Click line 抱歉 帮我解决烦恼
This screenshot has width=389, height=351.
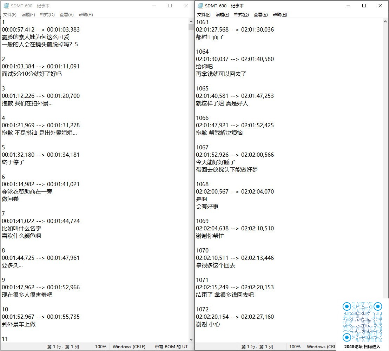[x=219, y=133]
